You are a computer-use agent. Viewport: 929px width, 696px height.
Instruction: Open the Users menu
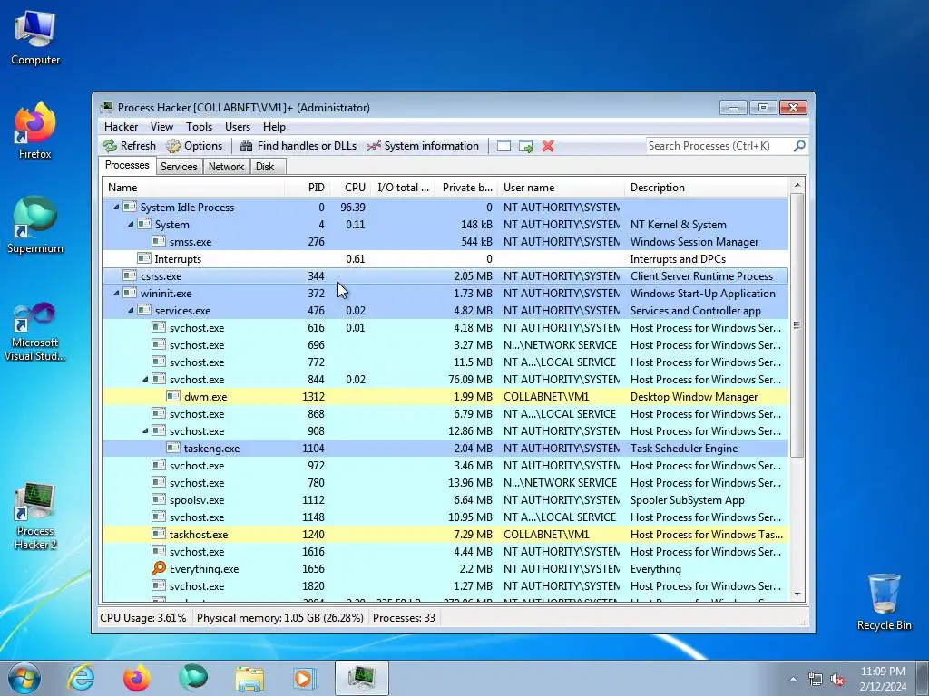[238, 127]
